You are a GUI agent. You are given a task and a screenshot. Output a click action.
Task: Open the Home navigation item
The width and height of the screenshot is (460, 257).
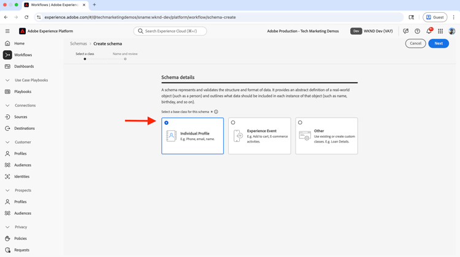click(20, 43)
